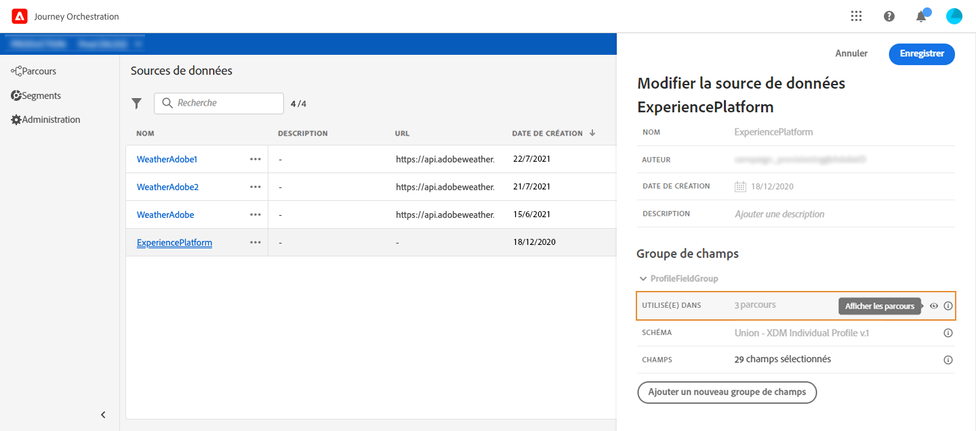Image resolution: width=976 pixels, height=431 pixels.
Task: Click the 29 champs sélectionnés value
Action: [783, 359]
